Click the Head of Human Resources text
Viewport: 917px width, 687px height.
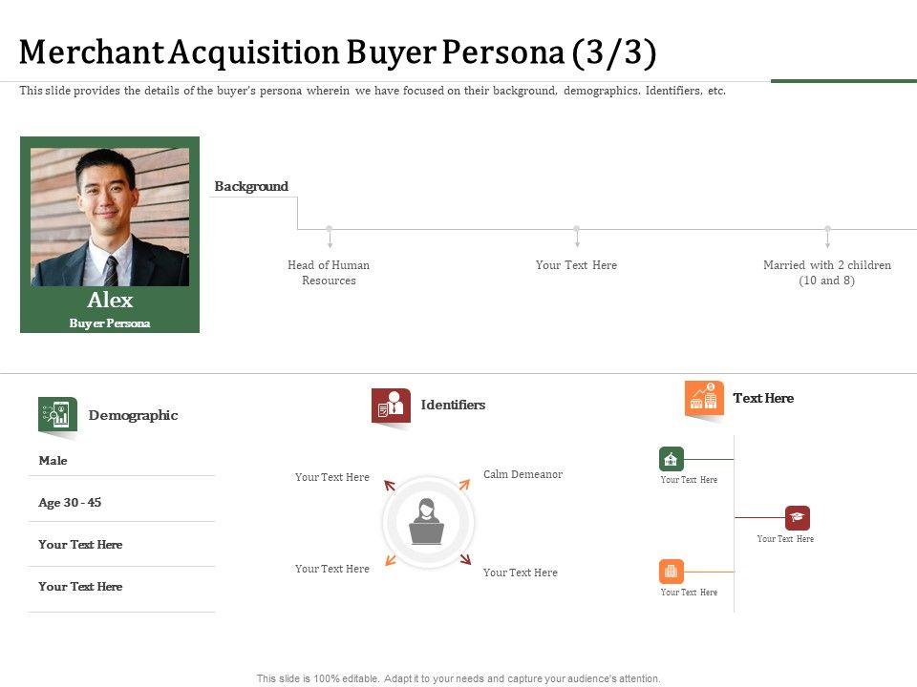click(x=329, y=273)
